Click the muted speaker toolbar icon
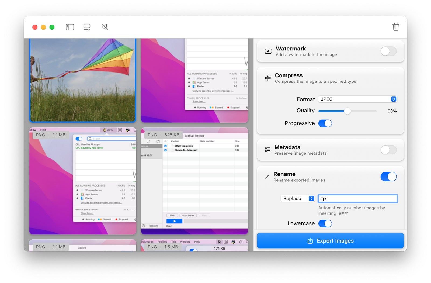431x283 pixels. point(105,27)
